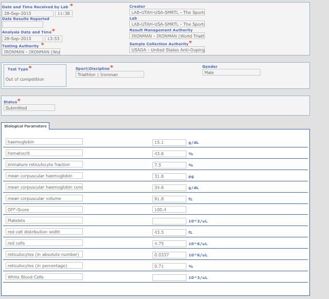329x299 pixels.
Task: Click the empty Date Results Reported field
Action: click(23, 25)
